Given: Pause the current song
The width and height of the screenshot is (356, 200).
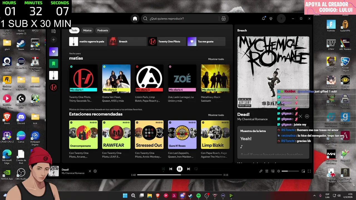Looking at the screenshot, I should [180, 169].
